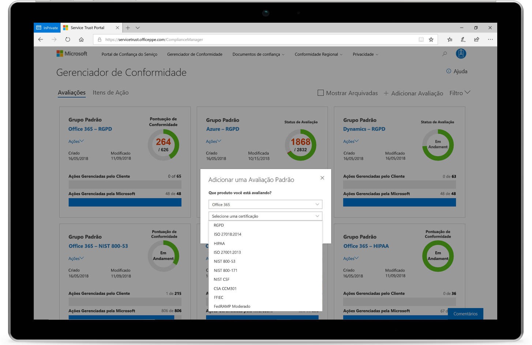
Task: Click the site lock icon in address bar
Action: point(100,40)
